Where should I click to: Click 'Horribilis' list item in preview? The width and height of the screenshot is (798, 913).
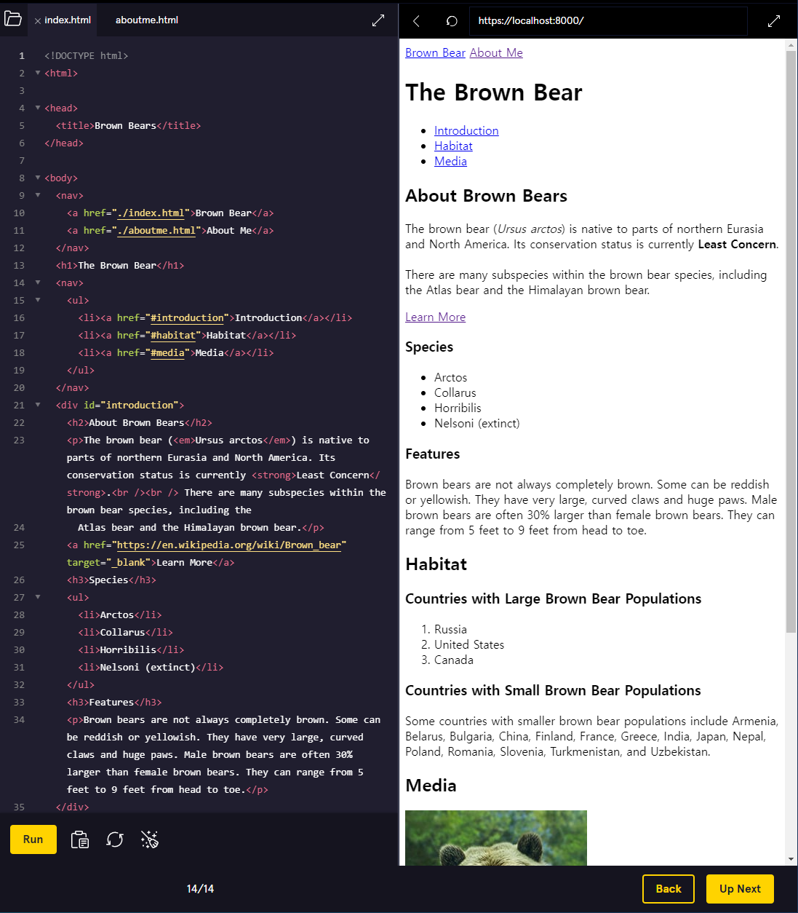[x=458, y=408]
